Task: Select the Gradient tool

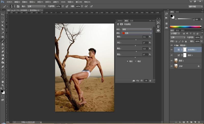Action: pyautogui.click(x=3, y=55)
